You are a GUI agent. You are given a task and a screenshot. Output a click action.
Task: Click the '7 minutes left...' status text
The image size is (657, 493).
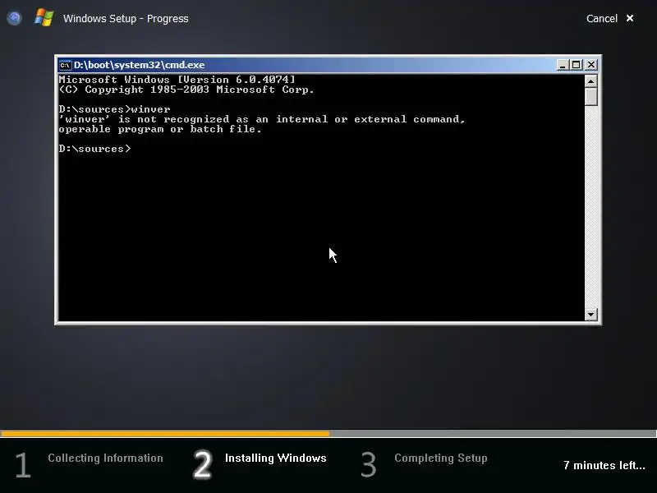point(604,465)
